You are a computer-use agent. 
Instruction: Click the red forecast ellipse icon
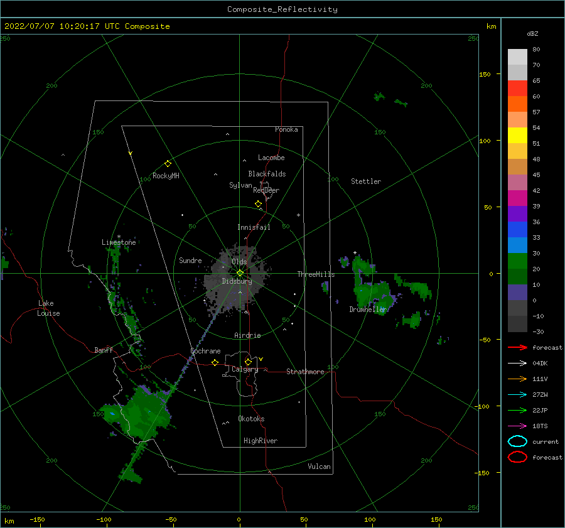tap(517, 457)
